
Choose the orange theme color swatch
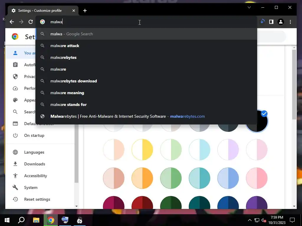pos(142,178)
